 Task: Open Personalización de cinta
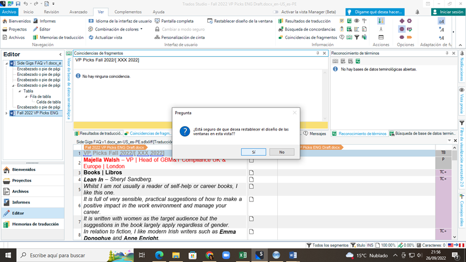(x=179, y=37)
